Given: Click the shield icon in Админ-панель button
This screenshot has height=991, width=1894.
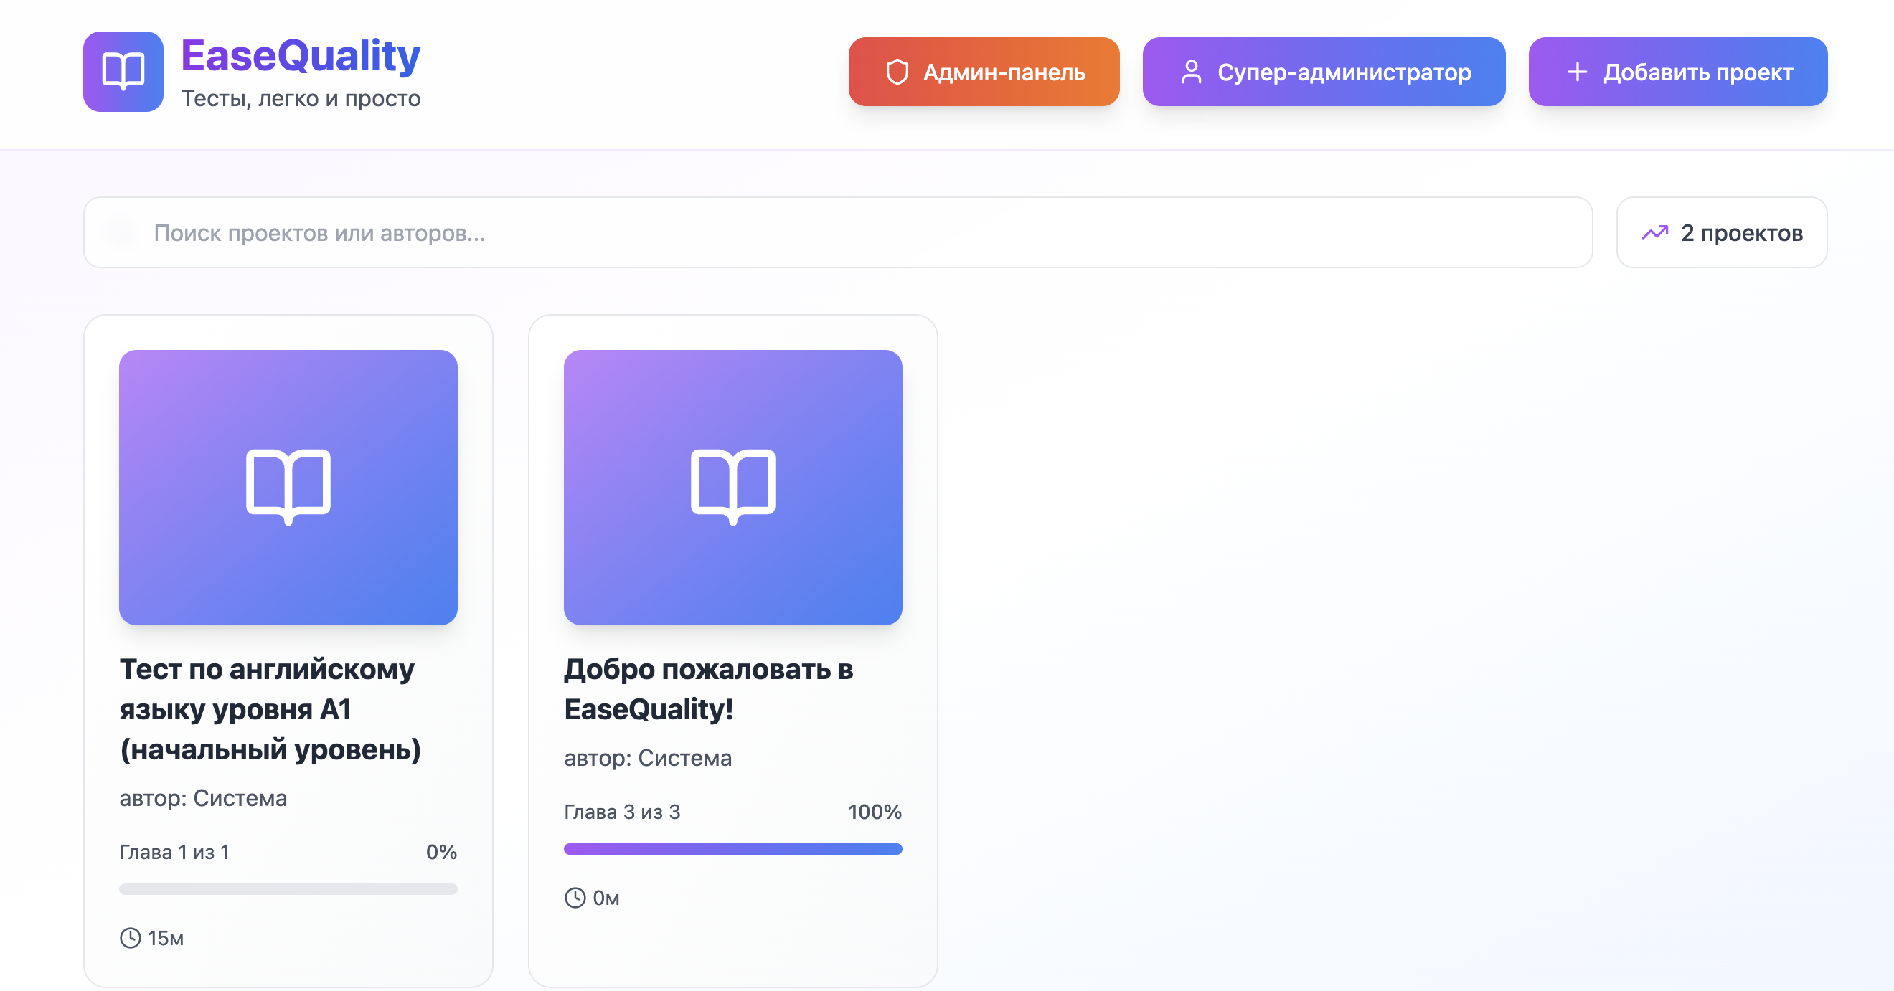Looking at the screenshot, I should click(897, 72).
